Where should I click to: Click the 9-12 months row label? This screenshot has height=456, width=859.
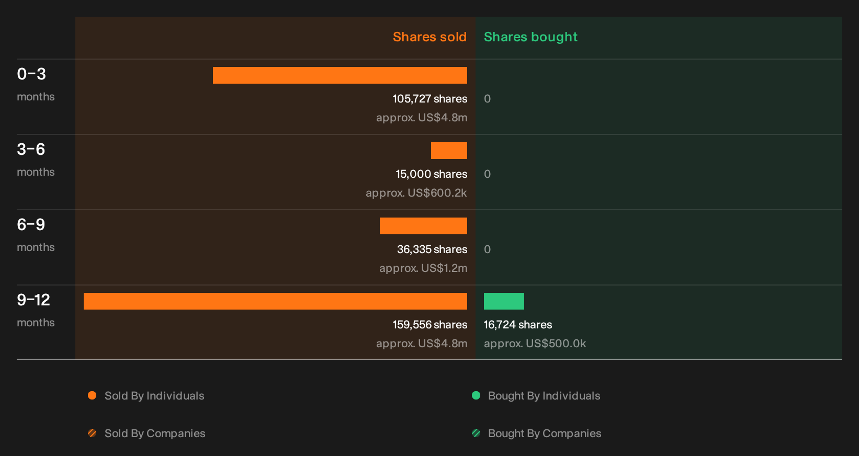pyautogui.click(x=36, y=310)
